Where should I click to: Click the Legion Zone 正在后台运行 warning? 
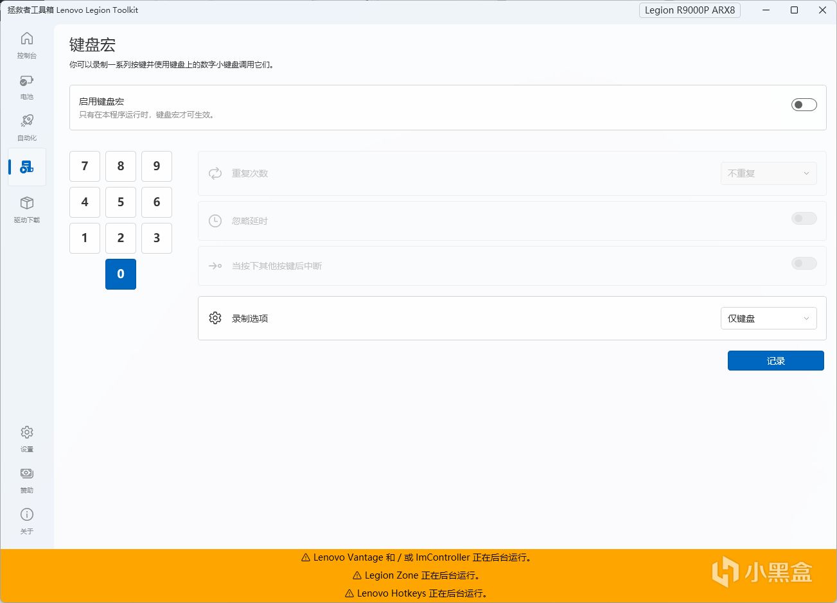tap(418, 575)
